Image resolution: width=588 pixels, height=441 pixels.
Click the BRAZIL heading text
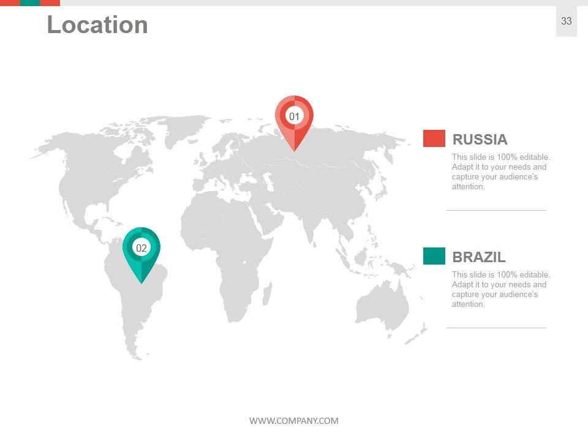point(478,257)
